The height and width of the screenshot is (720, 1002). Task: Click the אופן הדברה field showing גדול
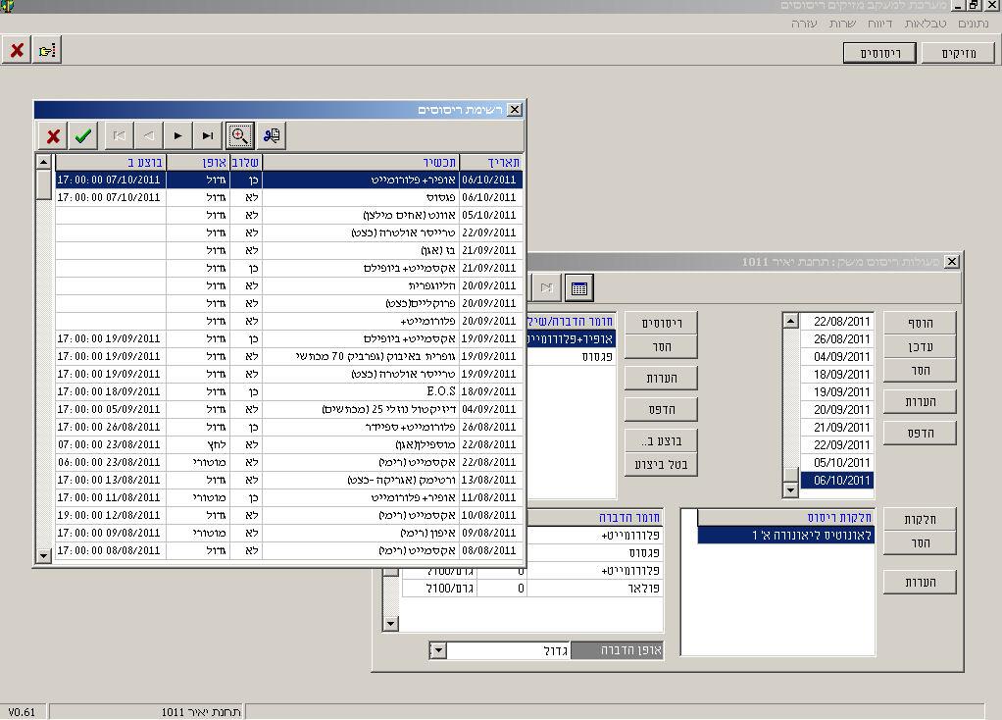click(508, 651)
